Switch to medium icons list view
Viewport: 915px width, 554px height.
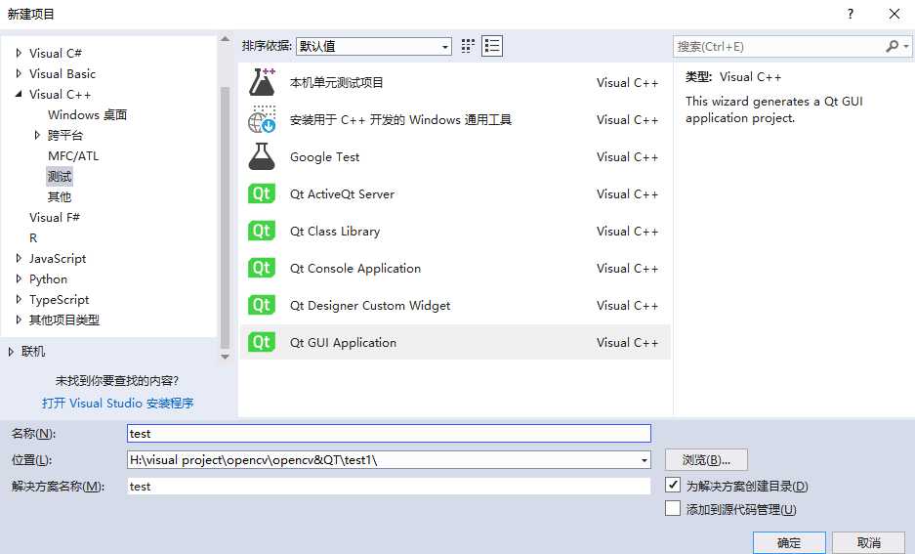point(492,46)
